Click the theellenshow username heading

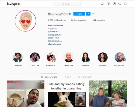58,14
